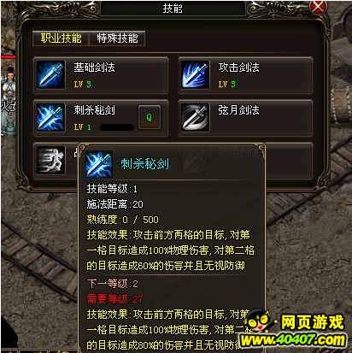Click the Q hotkey slot for 刺杀秘剑

(150, 117)
